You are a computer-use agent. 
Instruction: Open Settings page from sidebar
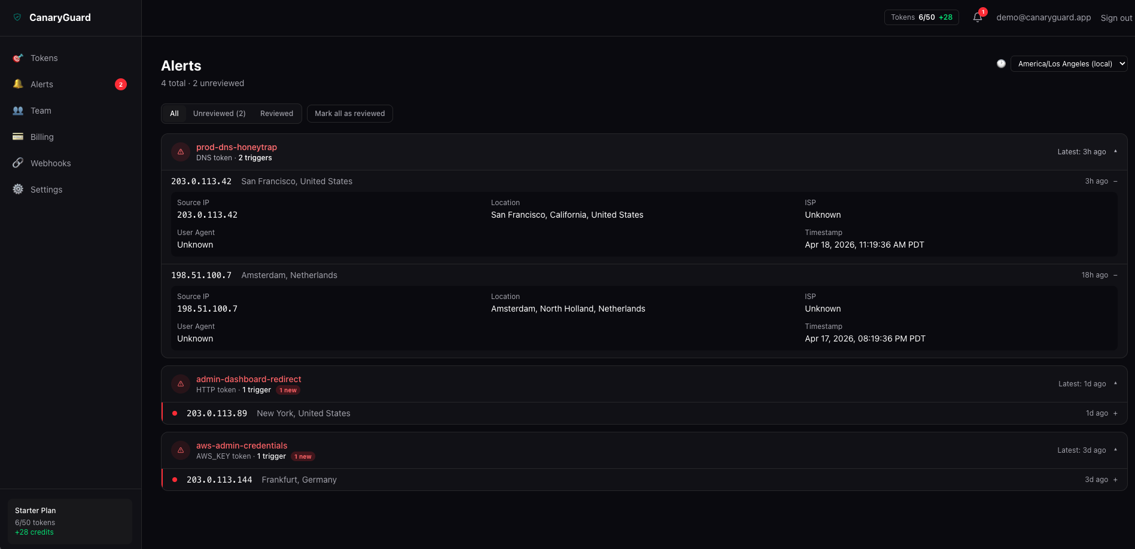(71, 190)
